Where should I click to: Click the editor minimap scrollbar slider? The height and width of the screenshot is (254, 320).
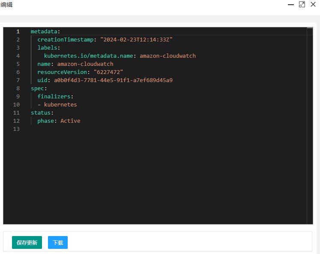310,28
